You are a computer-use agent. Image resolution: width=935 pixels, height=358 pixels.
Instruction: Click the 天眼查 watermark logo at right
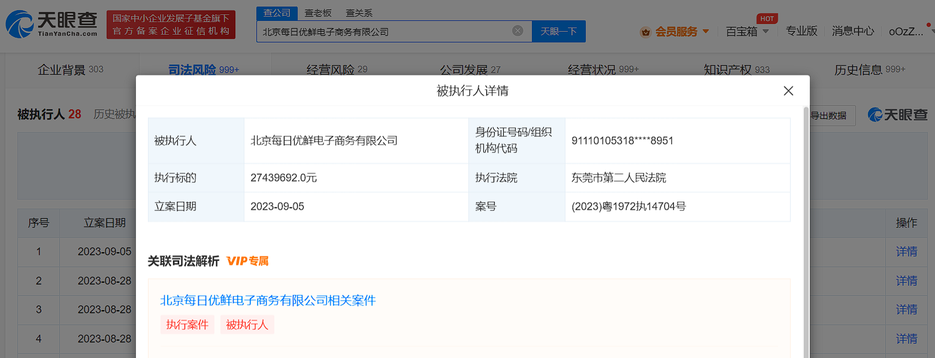click(897, 115)
